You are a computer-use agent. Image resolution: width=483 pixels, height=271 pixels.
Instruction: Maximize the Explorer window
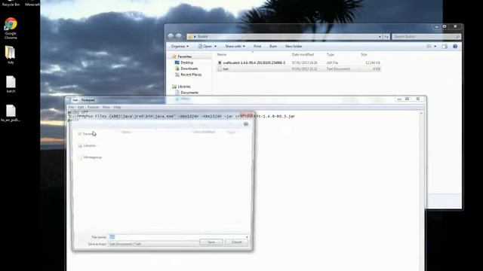click(x=445, y=26)
